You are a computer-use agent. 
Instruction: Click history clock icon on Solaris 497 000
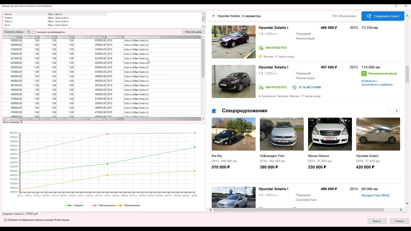click(x=294, y=87)
